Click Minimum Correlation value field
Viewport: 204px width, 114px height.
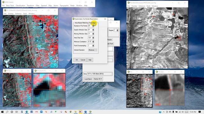(90, 41)
